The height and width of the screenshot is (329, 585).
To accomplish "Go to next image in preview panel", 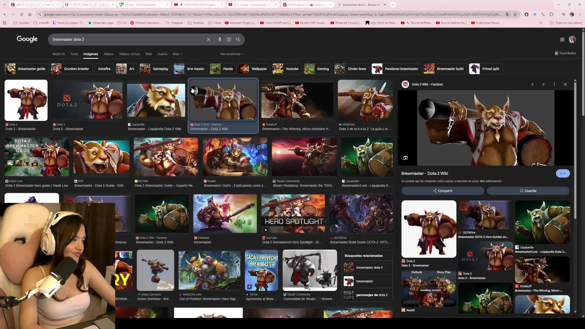I will click(543, 84).
